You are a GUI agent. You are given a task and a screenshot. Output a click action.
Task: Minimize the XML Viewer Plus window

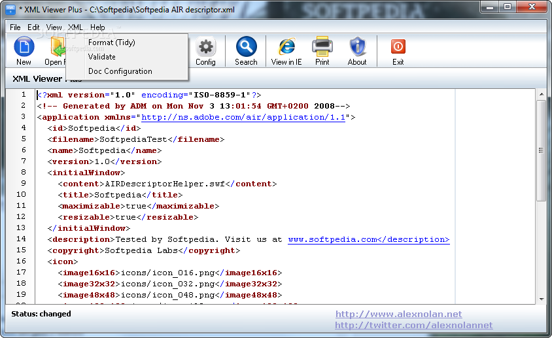[x=490, y=7]
